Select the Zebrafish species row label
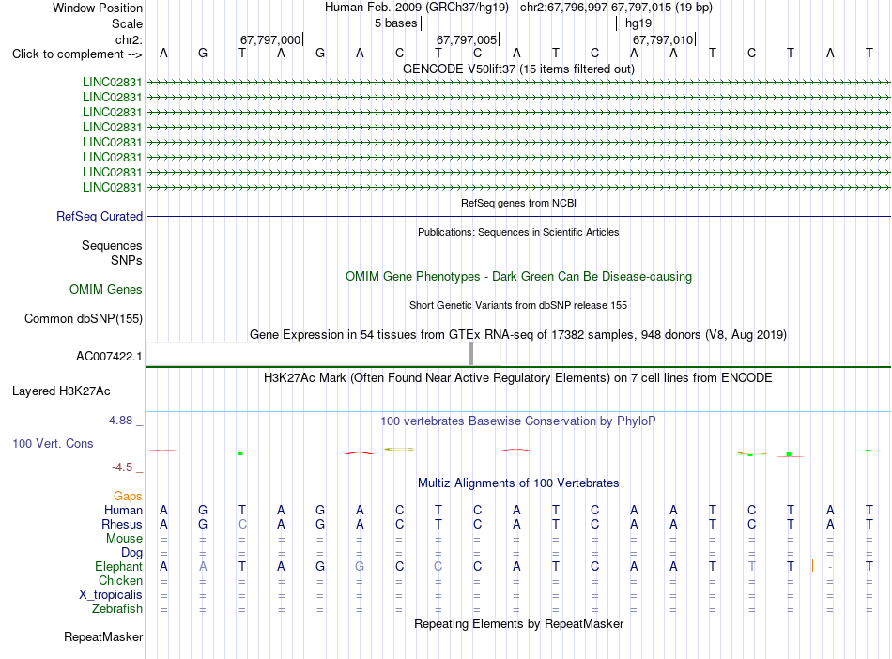This screenshot has width=892, height=659. click(x=117, y=608)
